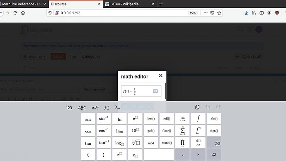286x161 pixels.
Task: Click the math formula input field
Action: (141, 91)
